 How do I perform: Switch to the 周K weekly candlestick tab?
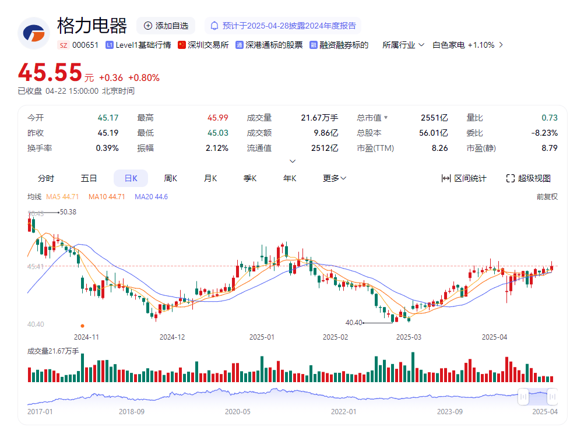pos(170,178)
